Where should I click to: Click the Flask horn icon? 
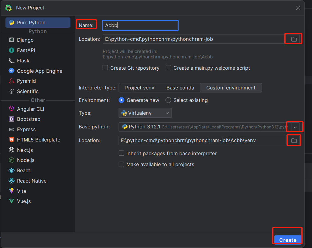12,61
